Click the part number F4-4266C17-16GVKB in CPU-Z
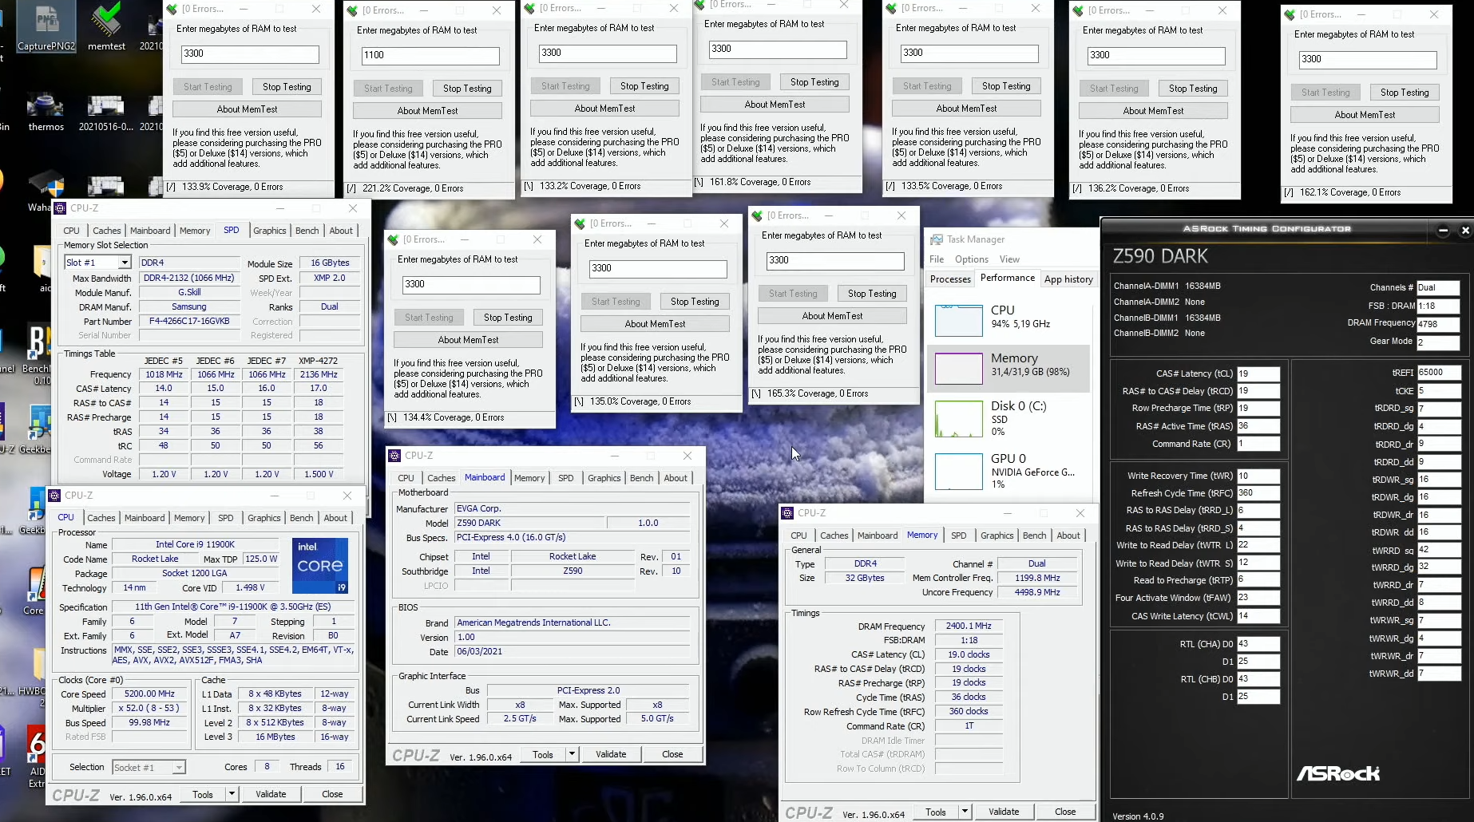Viewport: 1474px width, 822px height. click(189, 322)
